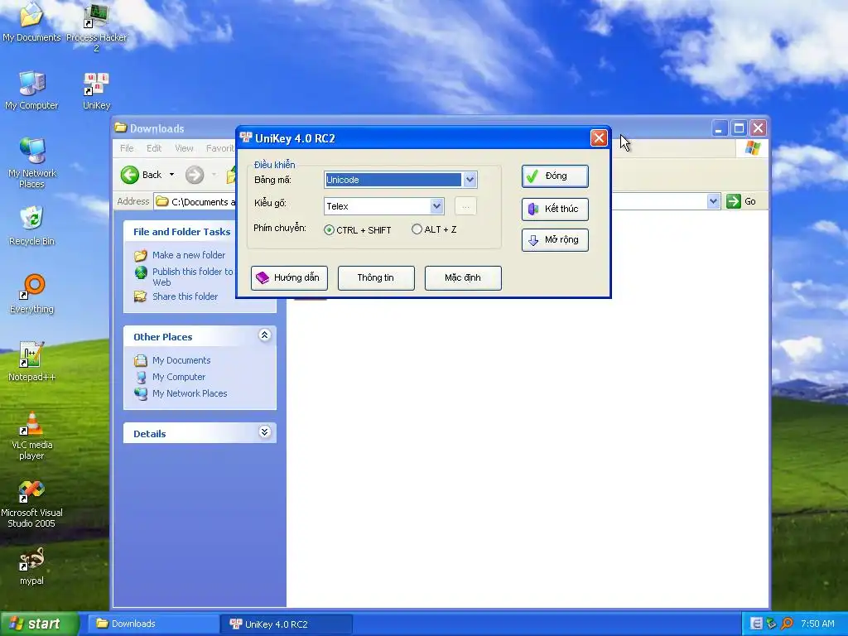Click the Go arrow button next to address bar
This screenshot has height=636, width=848.
pyautogui.click(x=734, y=201)
